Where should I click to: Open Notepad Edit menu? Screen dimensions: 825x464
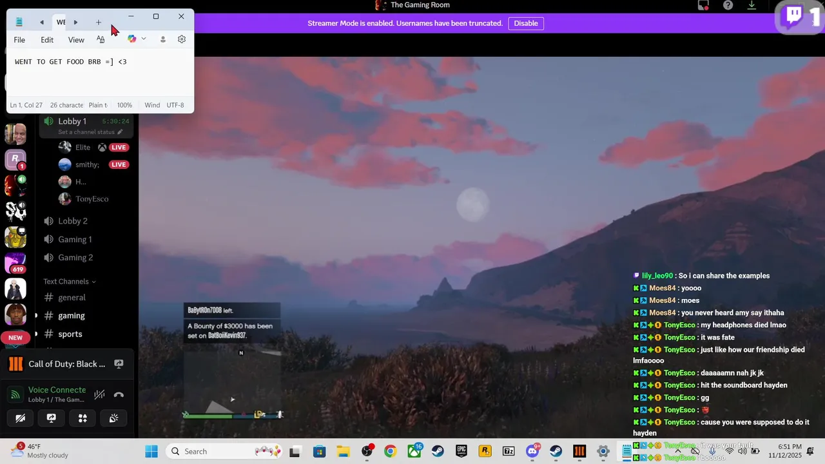tap(47, 40)
